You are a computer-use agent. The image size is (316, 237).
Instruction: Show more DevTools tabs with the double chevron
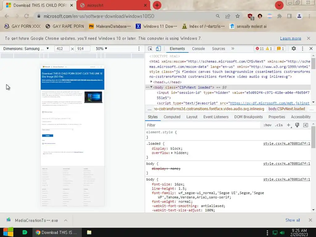233,48
